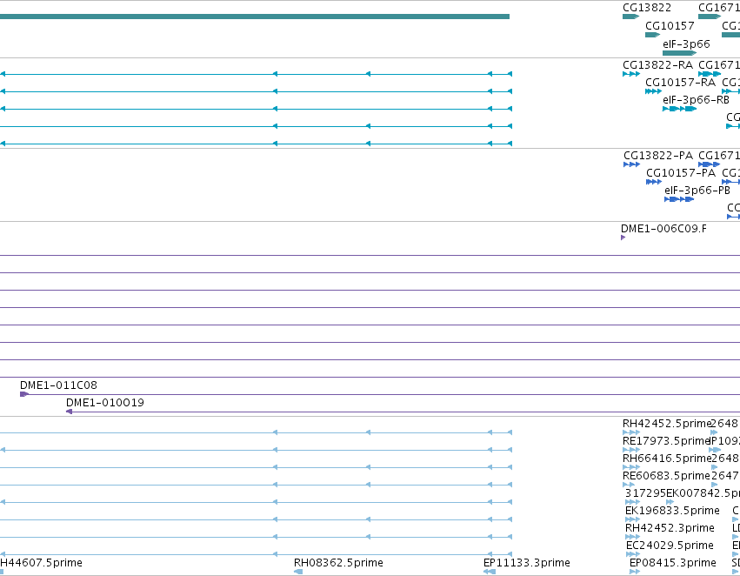
Task: Click the eIF-3p66 gene arrow glyph
Action: tap(680, 53)
